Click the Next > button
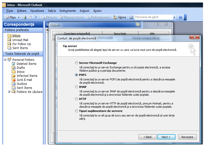 [166, 137]
